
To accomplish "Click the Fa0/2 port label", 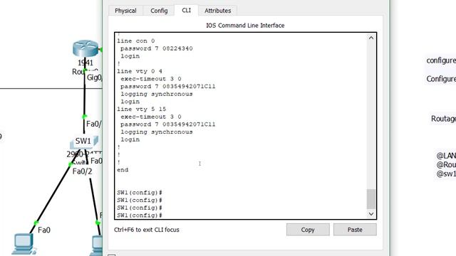I will pos(83,171).
